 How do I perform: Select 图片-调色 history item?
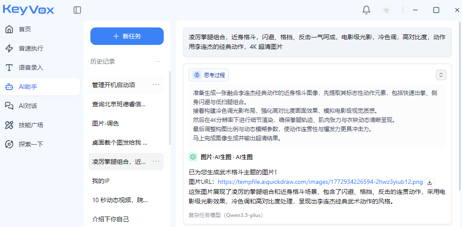point(106,123)
